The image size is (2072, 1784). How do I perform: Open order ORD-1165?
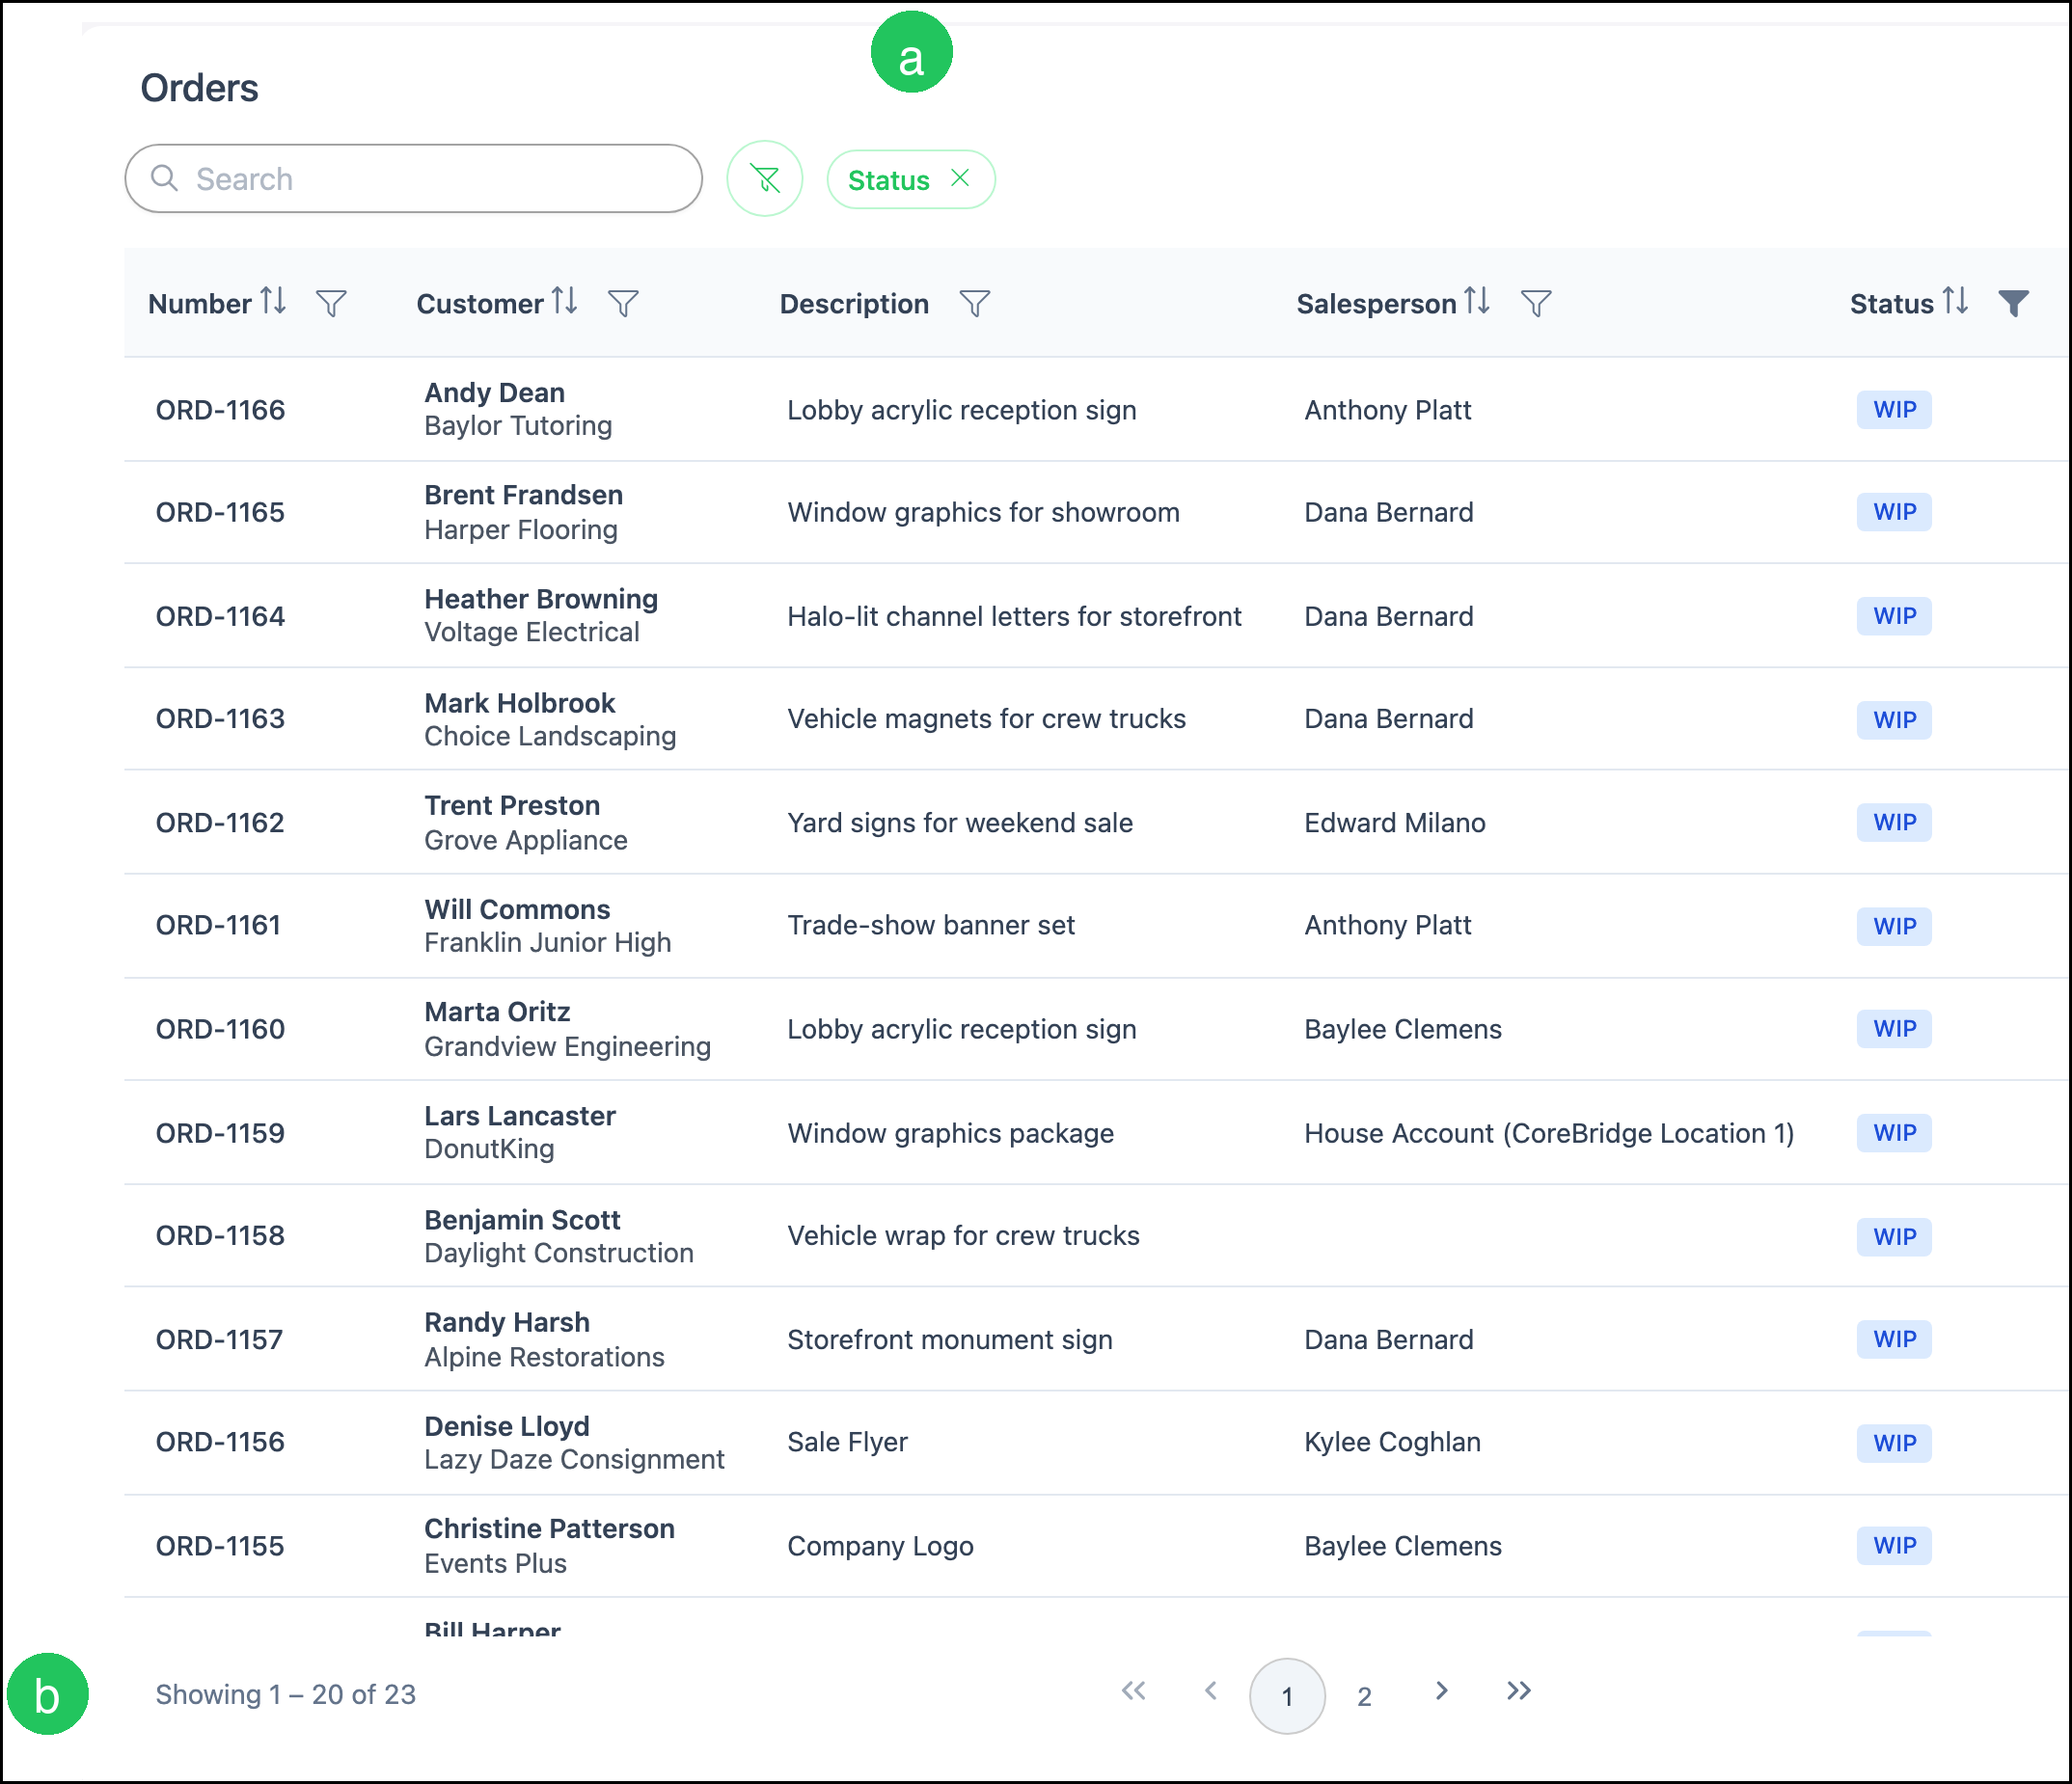click(x=220, y=512)
